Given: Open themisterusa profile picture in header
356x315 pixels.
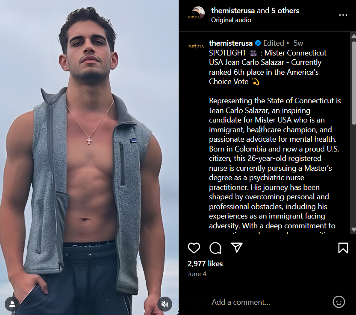Looking at the screenshot, I should [x=197, y=14].
